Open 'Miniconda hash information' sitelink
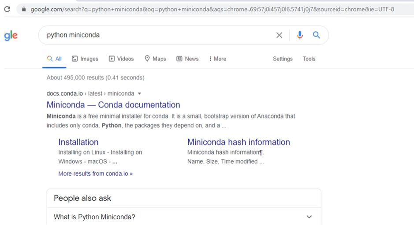The height and width of the screenshot is (225, 414). 239,142
